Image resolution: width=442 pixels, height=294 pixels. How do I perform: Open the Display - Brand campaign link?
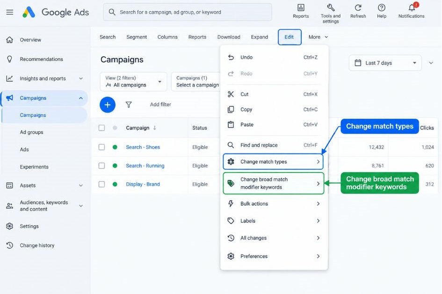click(x=143, y=184)
